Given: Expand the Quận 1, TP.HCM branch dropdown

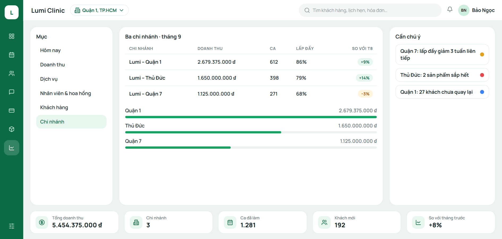Looking at the screenshot, I should pyautogui.click(x=99, y=10).
